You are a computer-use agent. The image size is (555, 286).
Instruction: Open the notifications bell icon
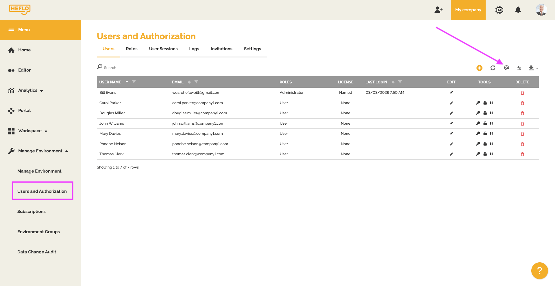(518, 10)
